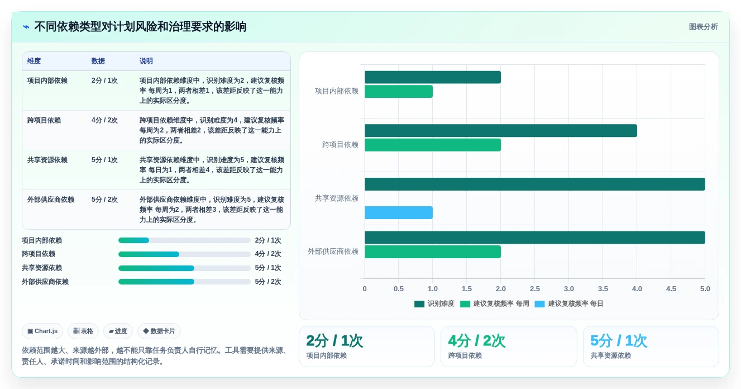Click the 外部供应商依赖 progress bar

pos(184,282)
